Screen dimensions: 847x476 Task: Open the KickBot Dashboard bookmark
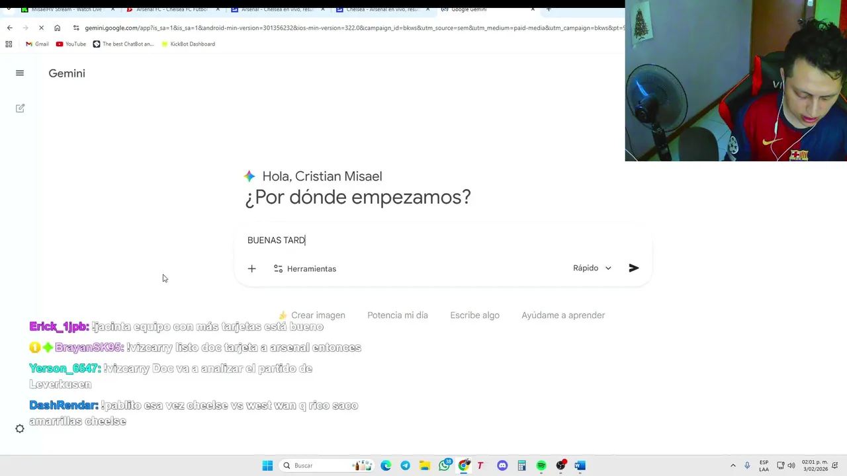[x=188, y=44]
